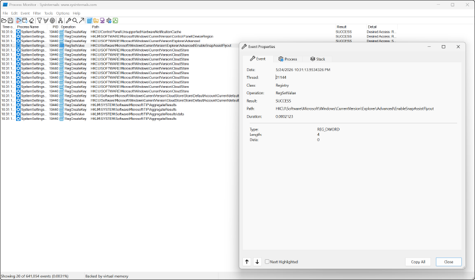This screenshot has width=475, height=280.
Task: Click the previous event up arrow button
Action: tap(247, 262)
